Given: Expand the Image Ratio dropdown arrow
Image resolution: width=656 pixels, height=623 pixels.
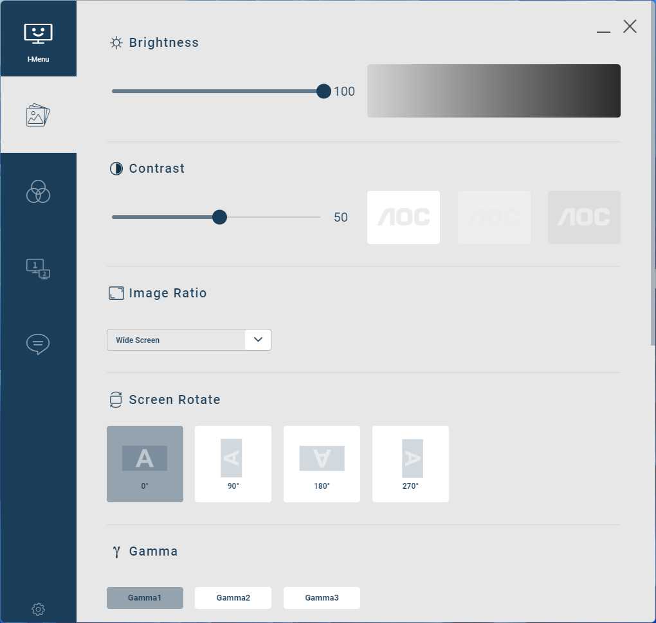Looking at the screenshot, I should coord(258,340).
